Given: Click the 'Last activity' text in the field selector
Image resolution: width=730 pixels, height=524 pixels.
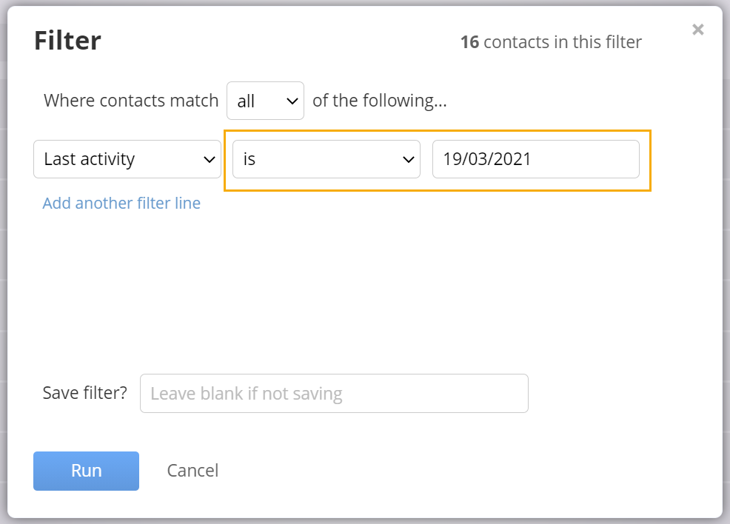Looking at the screenshot, I should [x=90, y=159].
